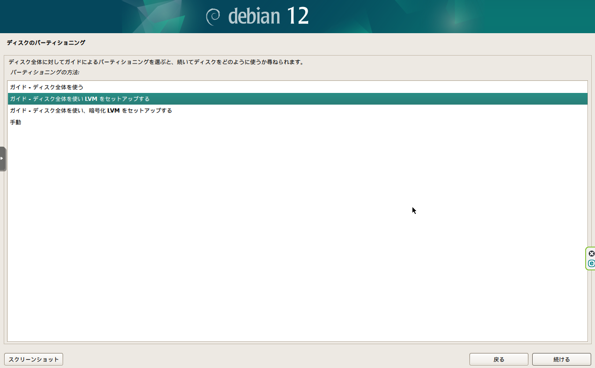Viewport: 595px width, 368px height.
Task: Select "ガイド - ディスク全体を使う" option
Action: click(x=47, y=87)
